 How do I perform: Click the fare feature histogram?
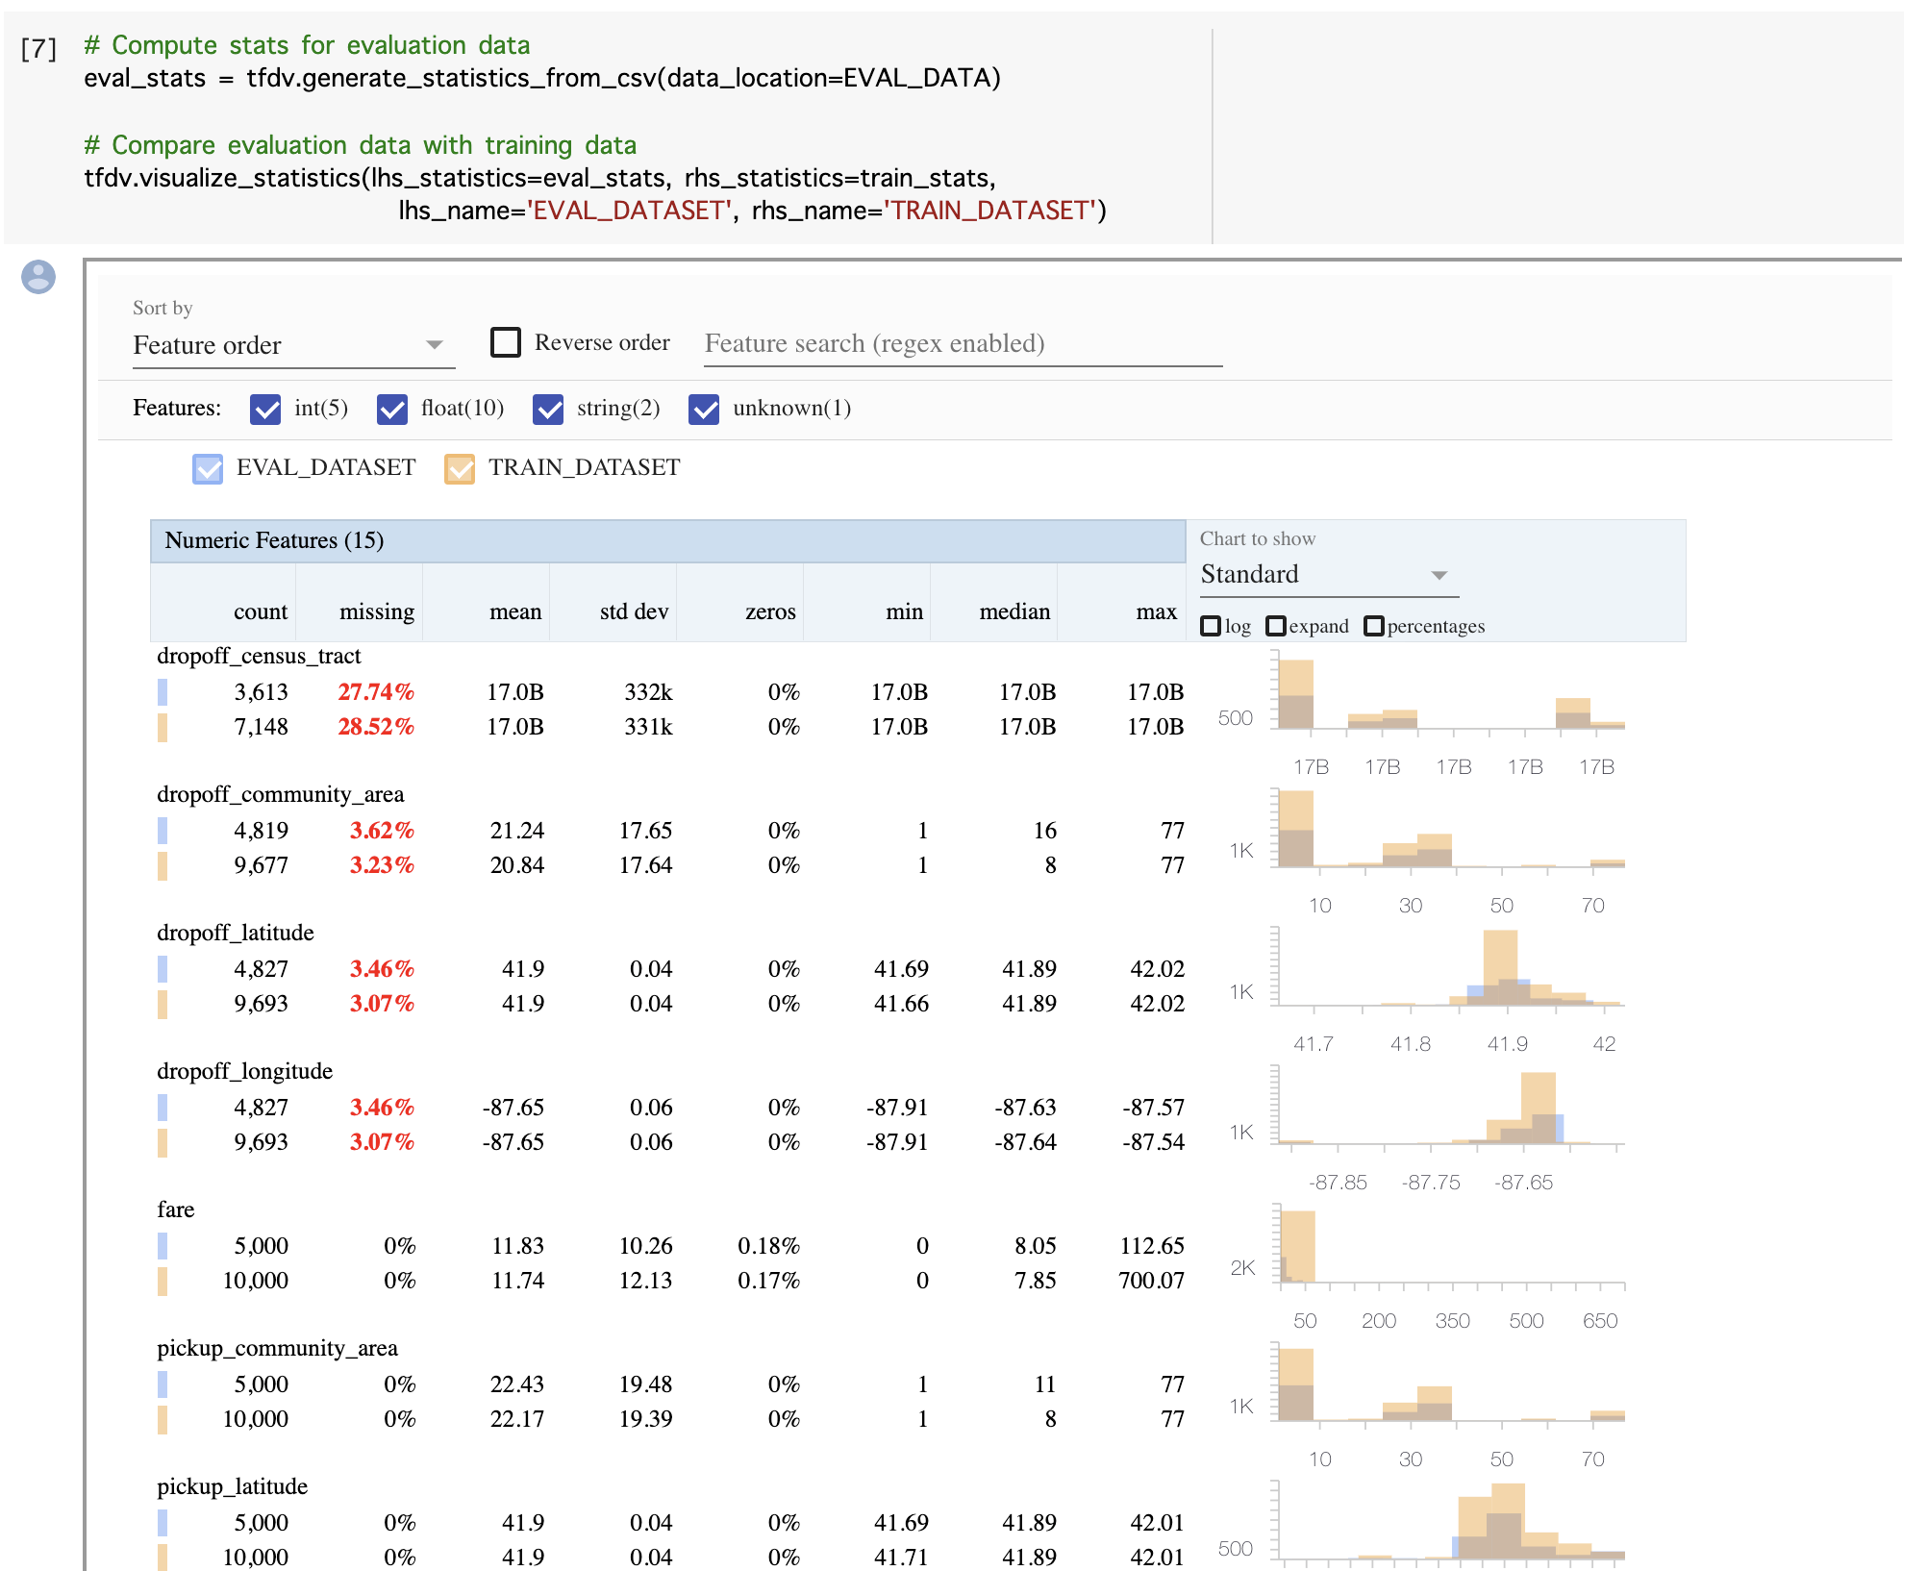tap(1448, 1247)
